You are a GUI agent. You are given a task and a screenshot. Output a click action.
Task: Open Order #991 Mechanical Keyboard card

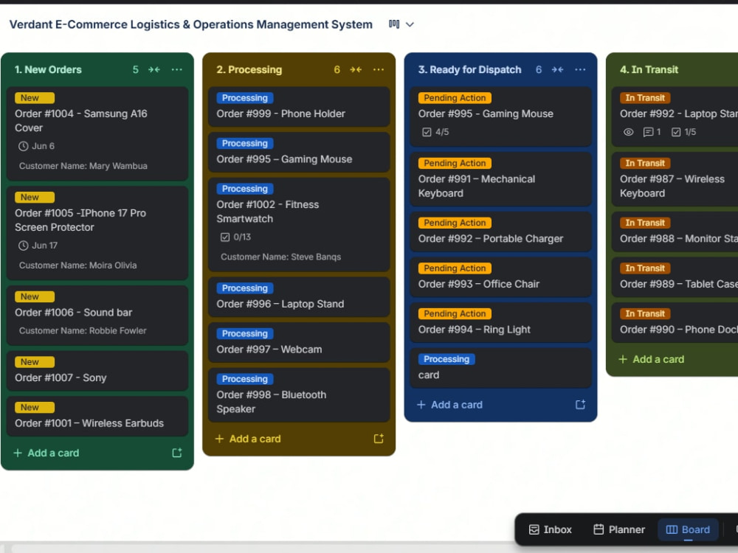501,179
